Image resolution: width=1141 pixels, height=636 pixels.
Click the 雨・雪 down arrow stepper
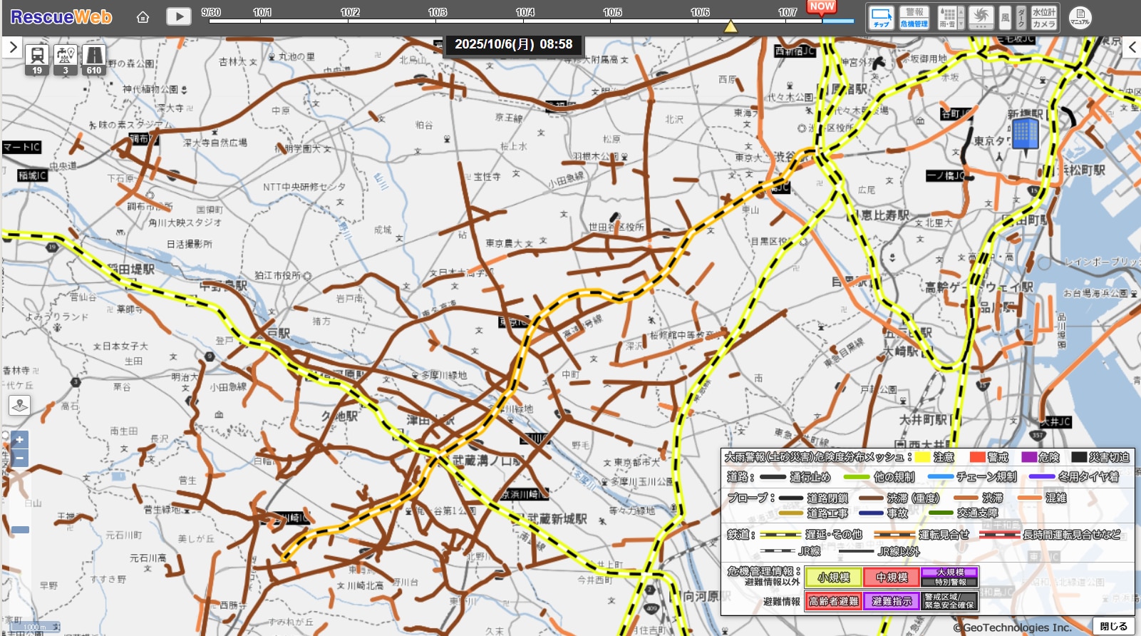click(961, 24)
